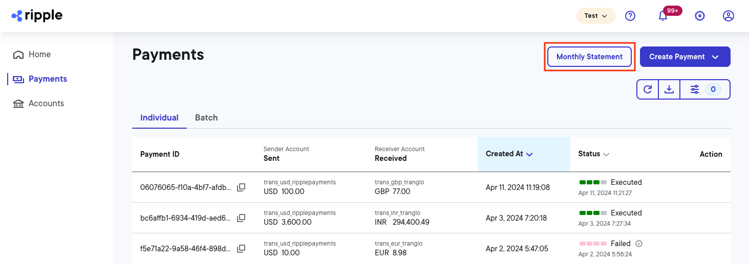Switch to the Batch tab

point(206,117)
